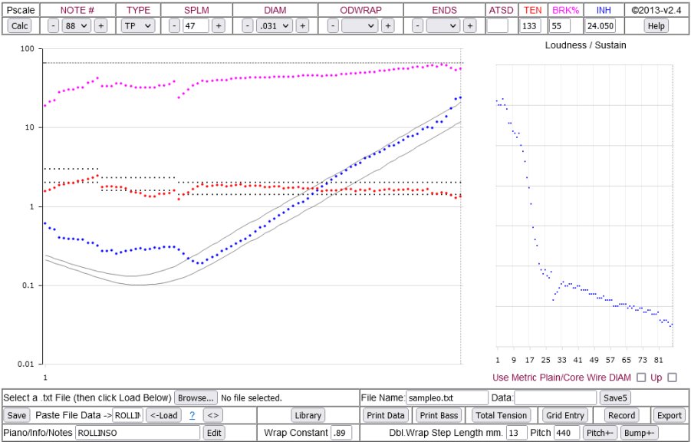Image resolution: width=691 pixels, height=442 pixels.
Task: Click the Wrap Constant field showing .89
Action: click(x=341, y=433)
